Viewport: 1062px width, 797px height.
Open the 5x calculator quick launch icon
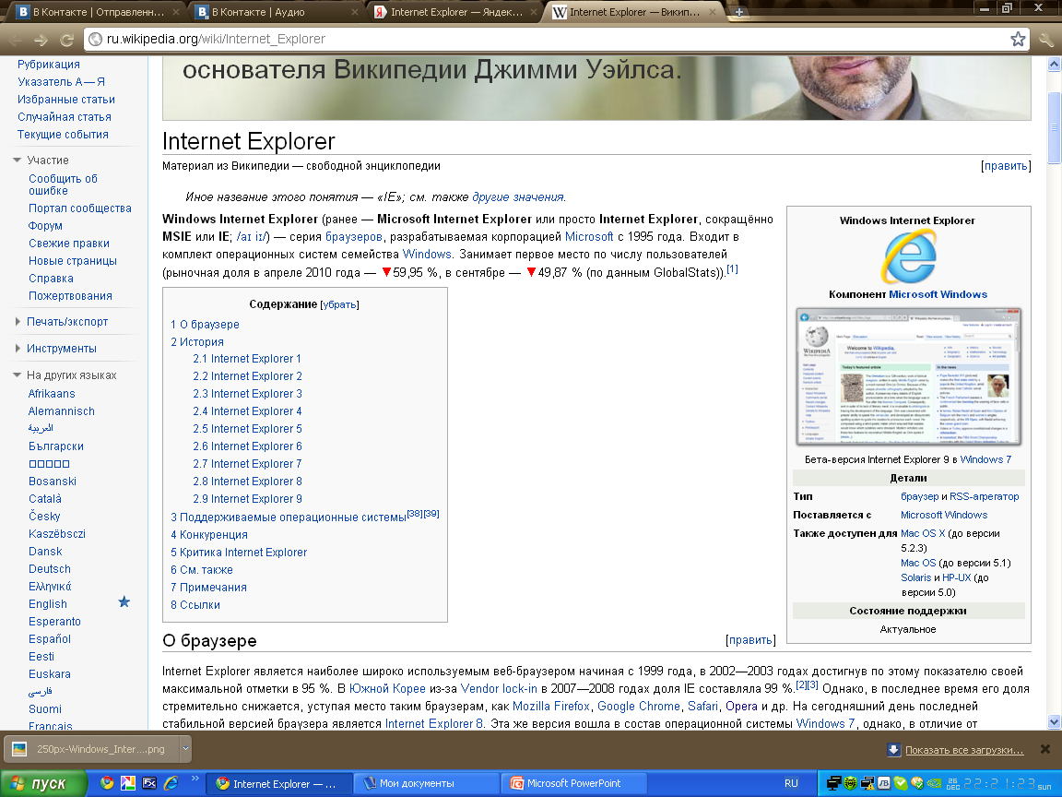(x=149, y=783)
